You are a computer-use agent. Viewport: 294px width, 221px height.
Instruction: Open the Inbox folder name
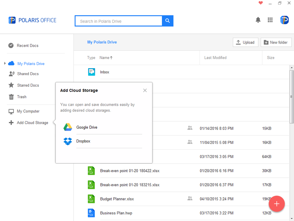(104, 72)
